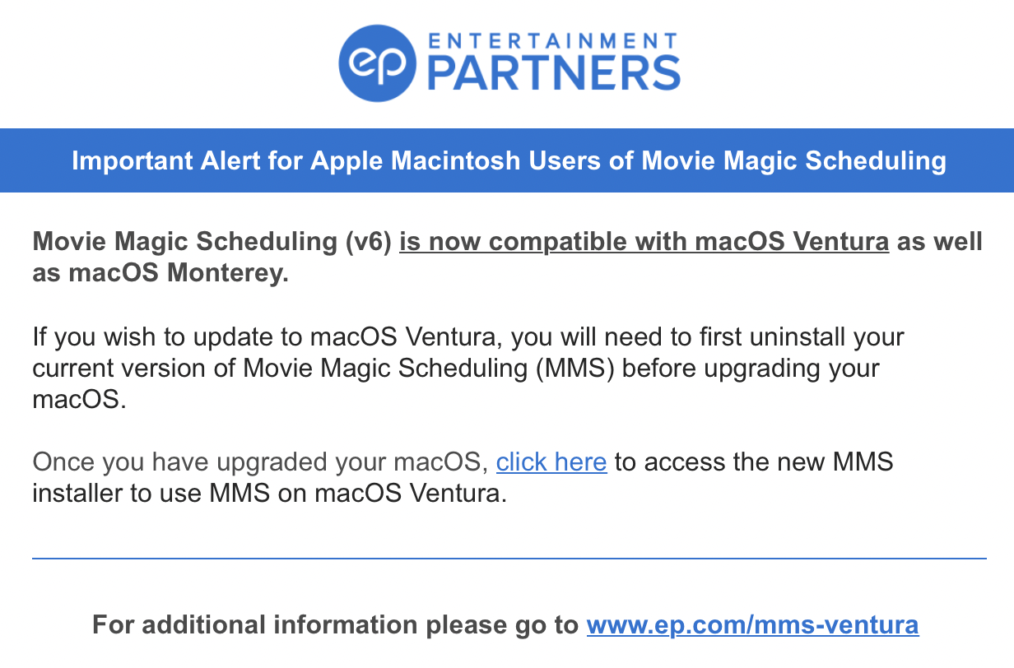Open the "click here" installer link
The height and width of the screenshot is (668, 1014).
point(551,462)
